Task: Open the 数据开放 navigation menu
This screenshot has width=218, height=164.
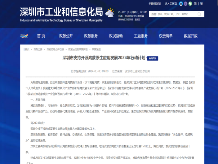Action: (191, 36)
